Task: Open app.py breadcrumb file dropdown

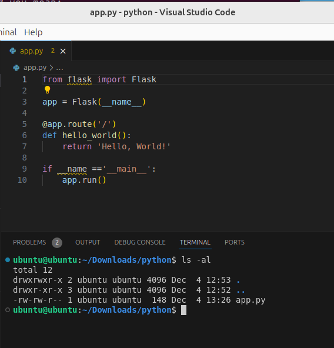Action: (x=35, y=68)
